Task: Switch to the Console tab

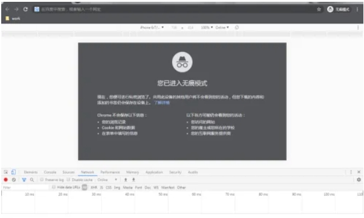Action: point(50,172)
